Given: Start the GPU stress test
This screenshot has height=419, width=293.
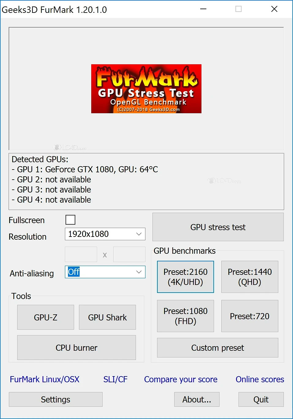Looking at the screenshot, I should [218, 227].
